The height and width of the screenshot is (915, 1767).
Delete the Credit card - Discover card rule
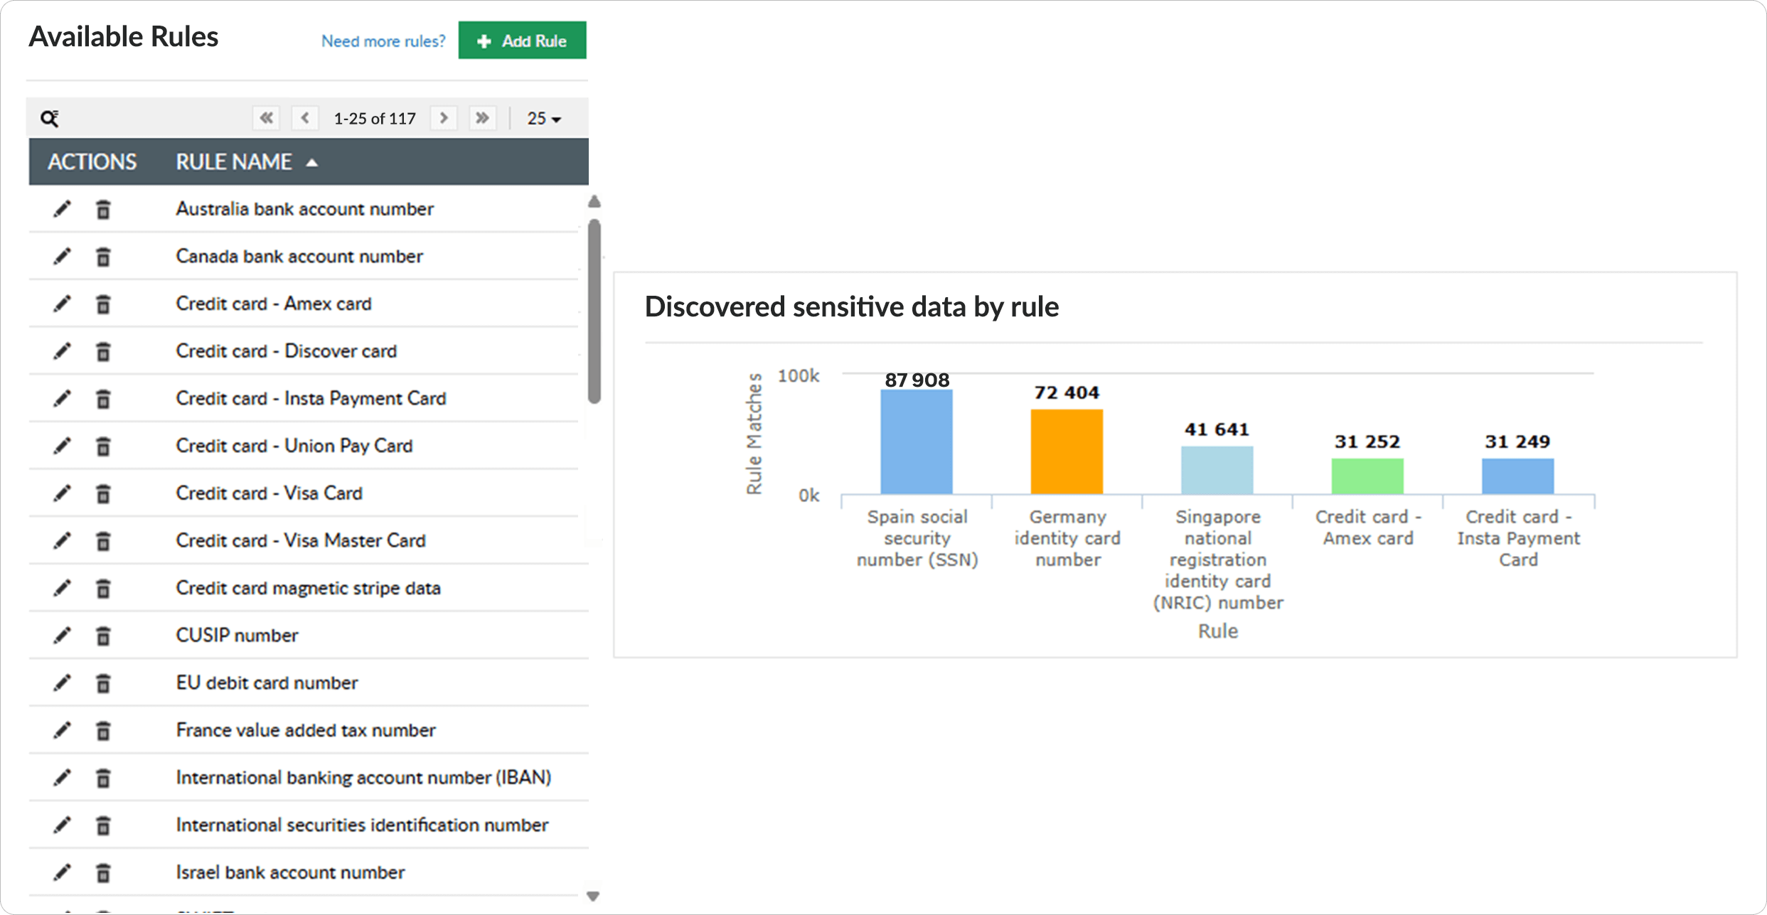tap(103, 351)
